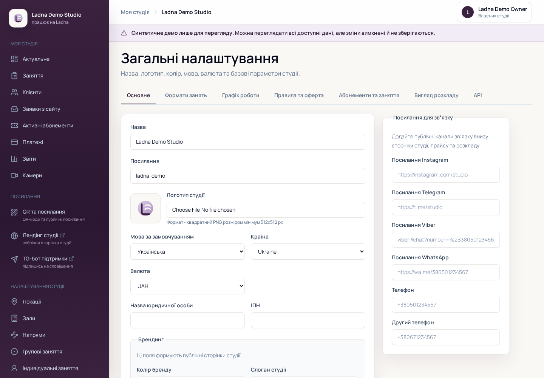Click the Камери video camera icon
The image size is (544, 378).
pyautogui.click(x=14, y=175)
